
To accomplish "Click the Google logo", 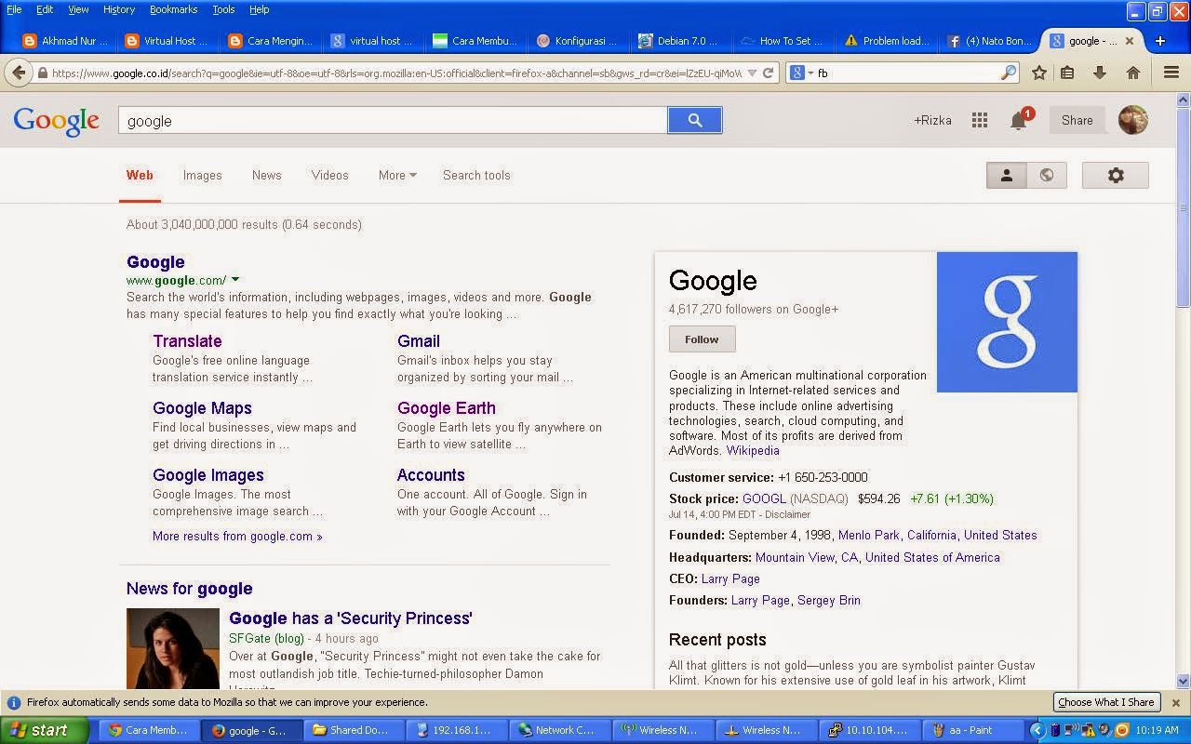I will click(x=56, y=121).
